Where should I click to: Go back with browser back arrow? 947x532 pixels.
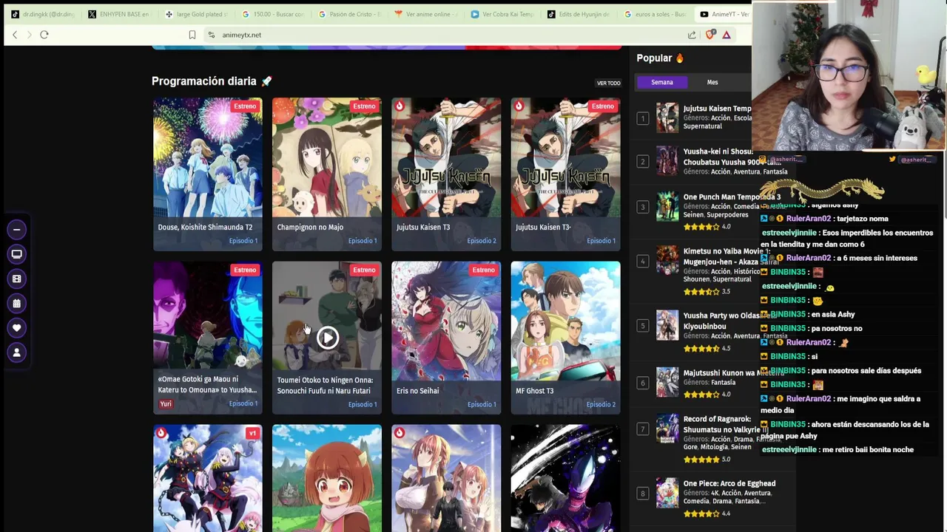(15, 35)
